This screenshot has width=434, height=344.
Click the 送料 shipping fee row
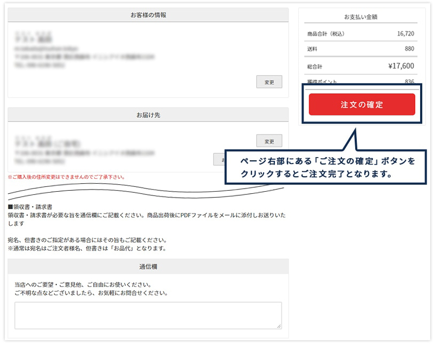point(360,49)
